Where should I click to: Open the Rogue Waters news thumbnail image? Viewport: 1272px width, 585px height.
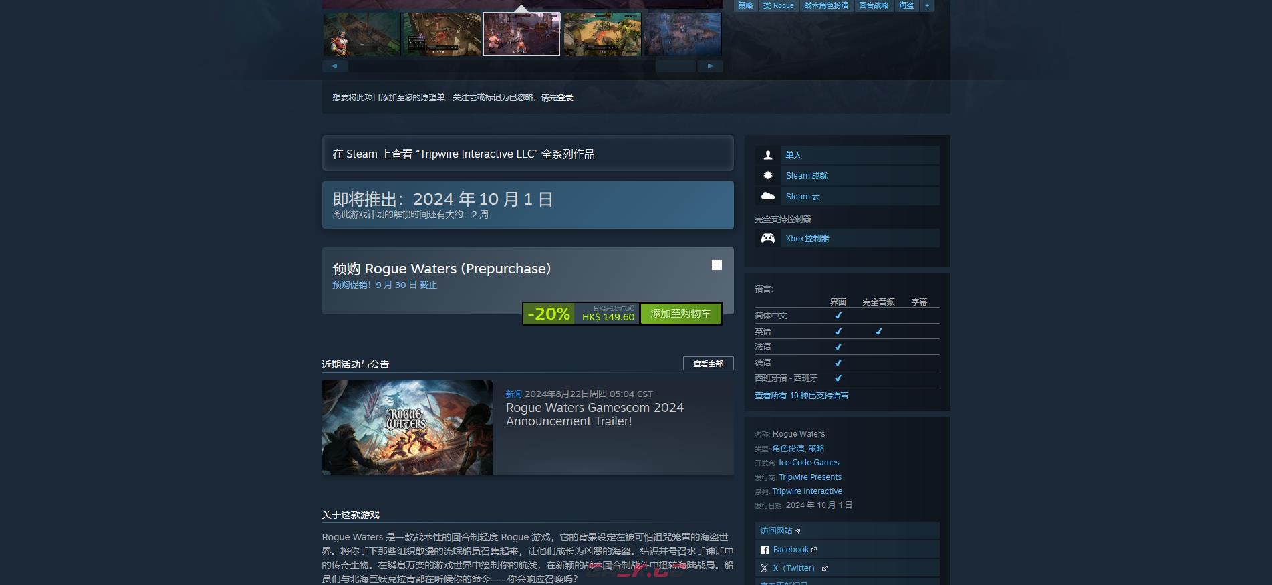pyautogui.click(x=407, y=428)
